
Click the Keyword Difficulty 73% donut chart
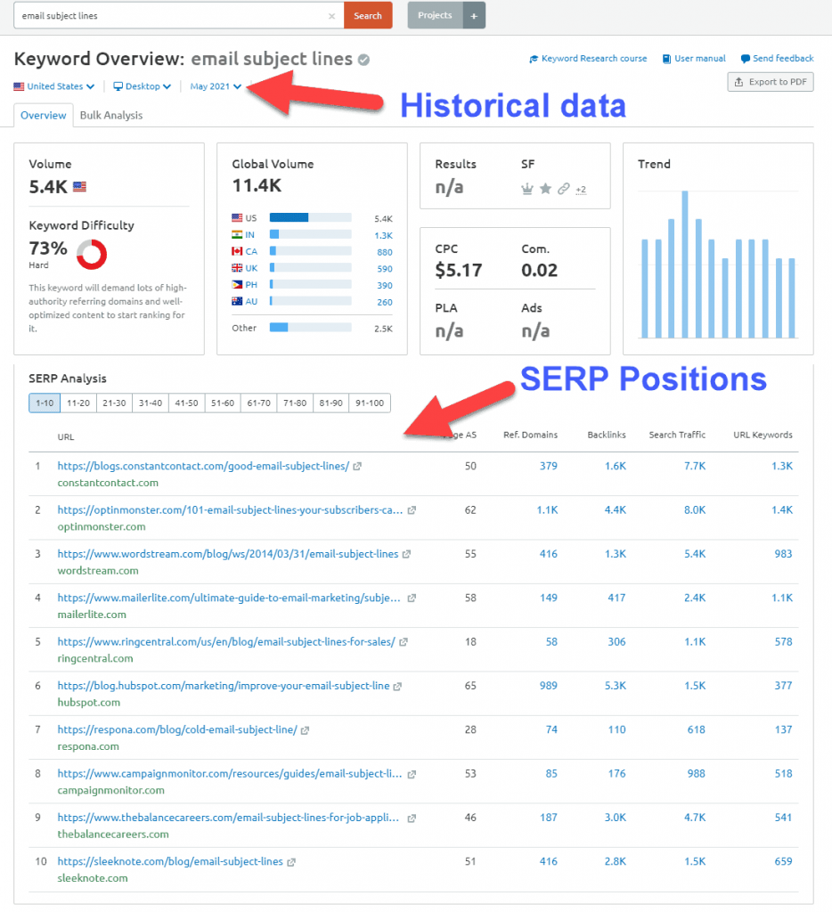(92, 254)
